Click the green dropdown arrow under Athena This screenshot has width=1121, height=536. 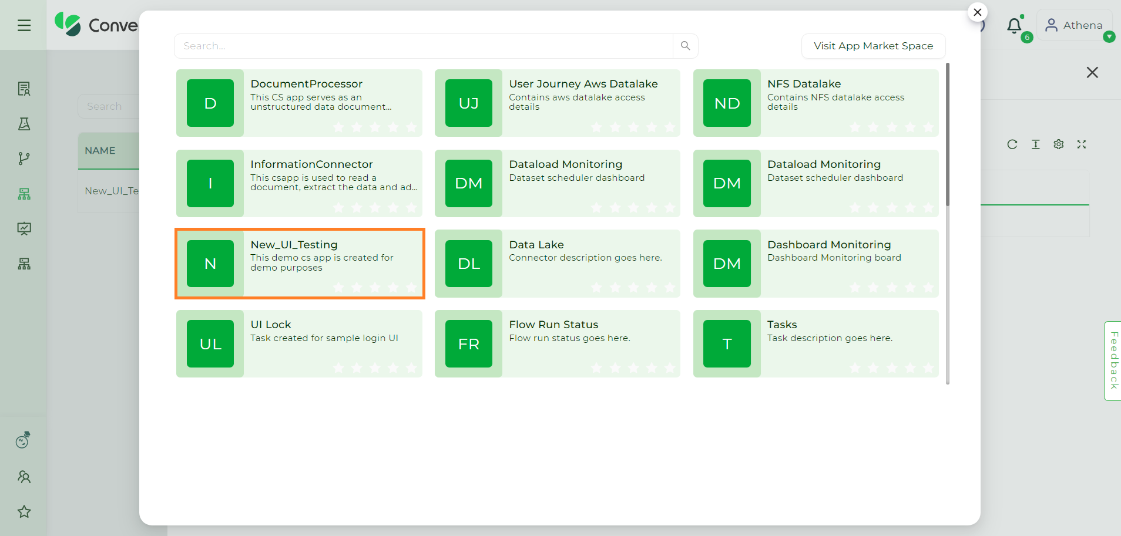tap(1109, 37)
